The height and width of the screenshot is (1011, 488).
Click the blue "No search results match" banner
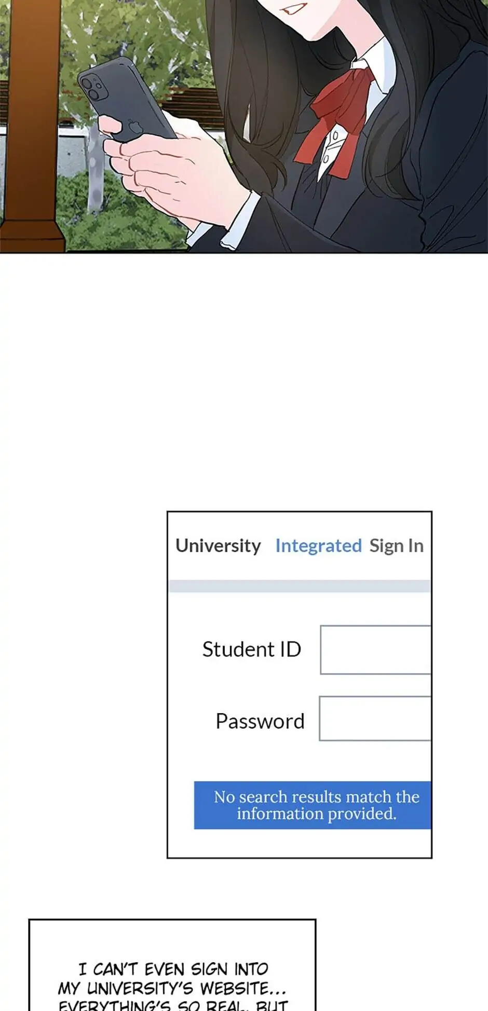[313, 805]
